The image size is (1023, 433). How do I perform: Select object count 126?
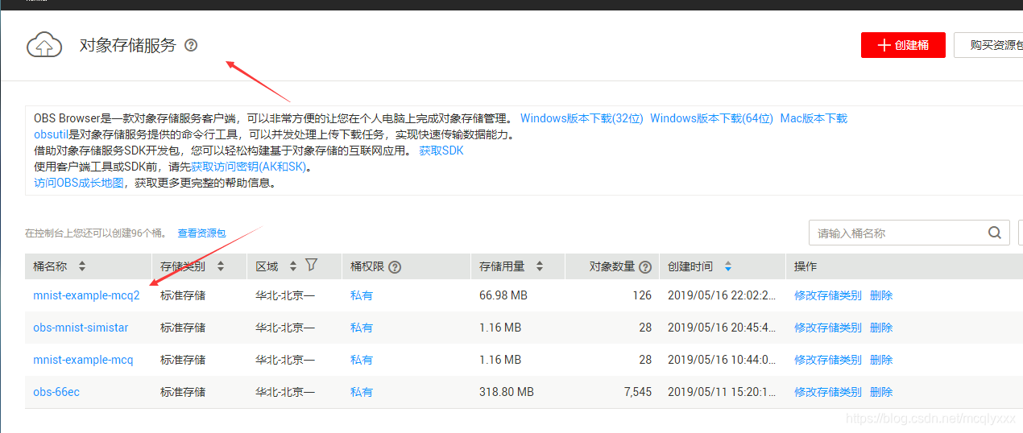[x=642, y=295]
